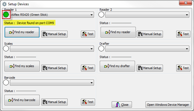Expand the Reader 1 device dropdown
This screenshot has width=194, height=111.
pos(91,15)
